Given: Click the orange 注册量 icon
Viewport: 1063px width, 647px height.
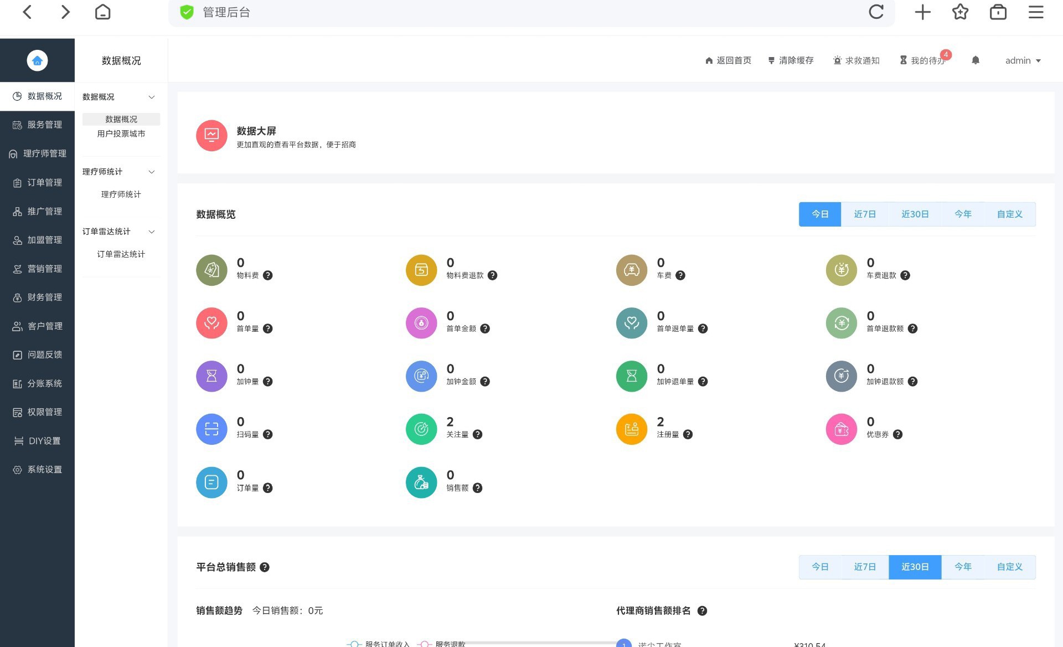Looking at the screenshot, I should (631, 429).
